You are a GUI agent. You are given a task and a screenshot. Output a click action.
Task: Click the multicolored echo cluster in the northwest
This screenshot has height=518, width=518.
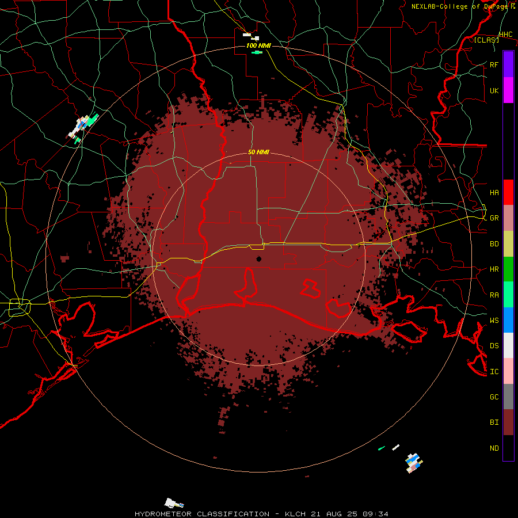[83, 127]
